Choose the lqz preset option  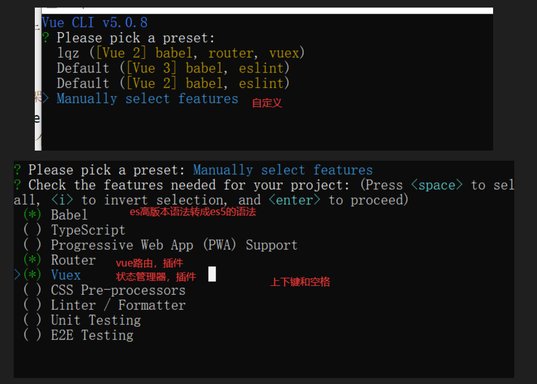[x=180, y=53]
